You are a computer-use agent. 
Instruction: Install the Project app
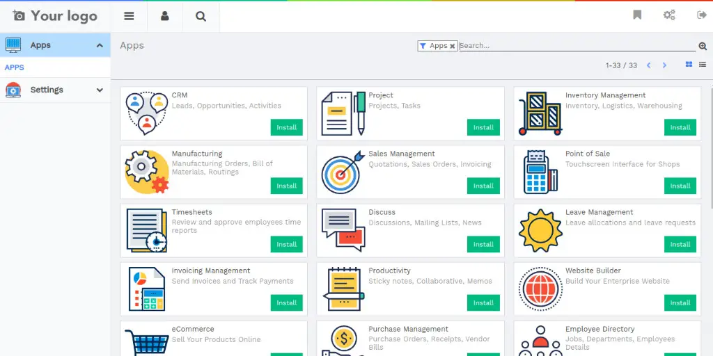point(483,127)
